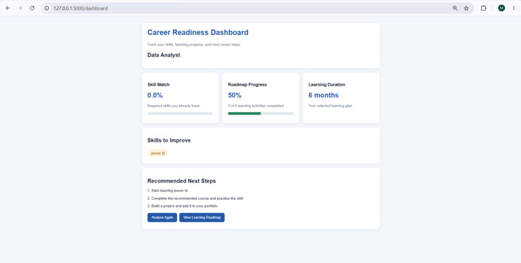Click the Data Analyst role title

164,55
